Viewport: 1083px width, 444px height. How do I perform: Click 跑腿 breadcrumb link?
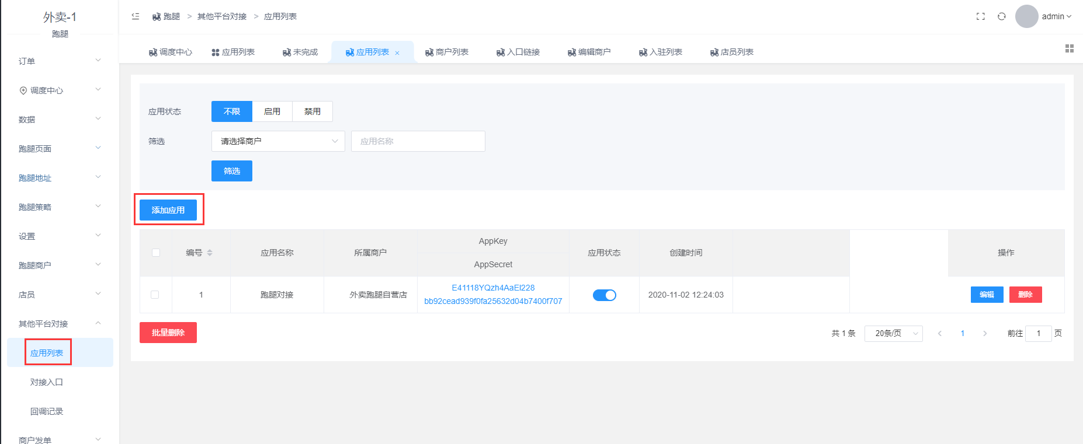tap(166, 16)
